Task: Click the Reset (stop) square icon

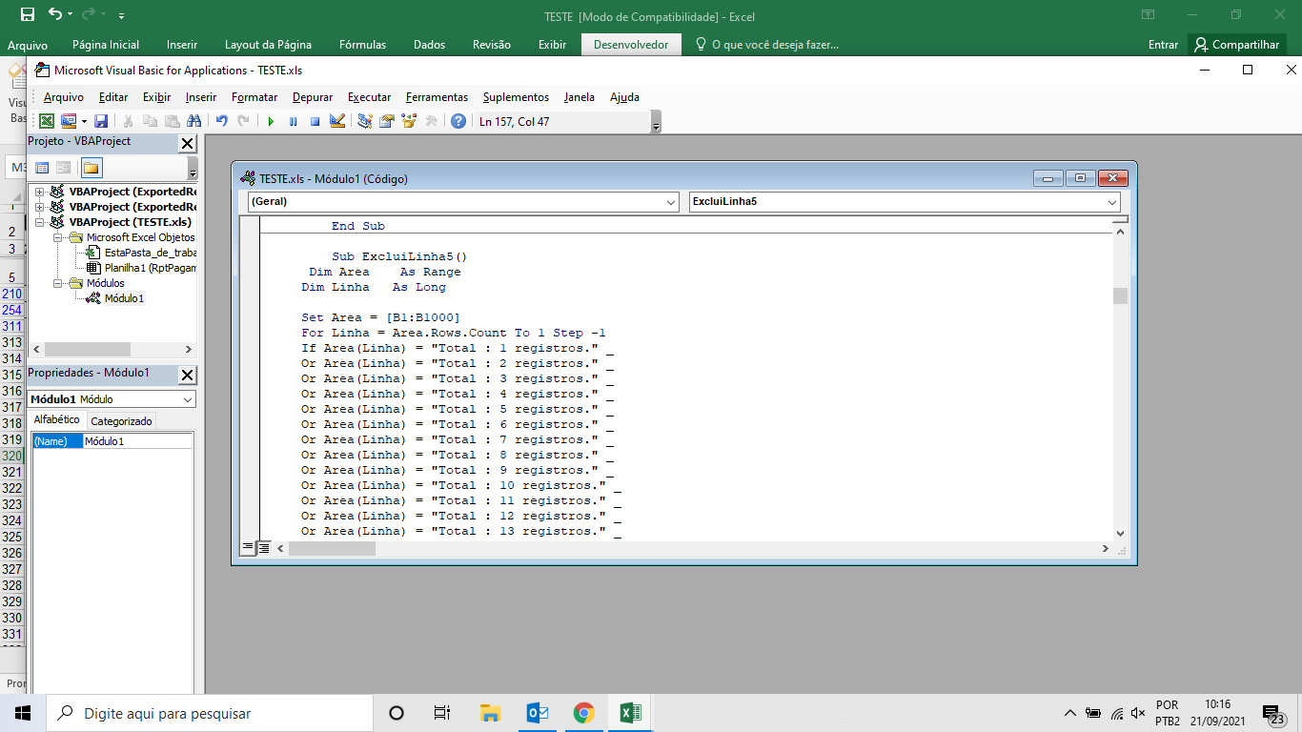Action: point(315,121)
